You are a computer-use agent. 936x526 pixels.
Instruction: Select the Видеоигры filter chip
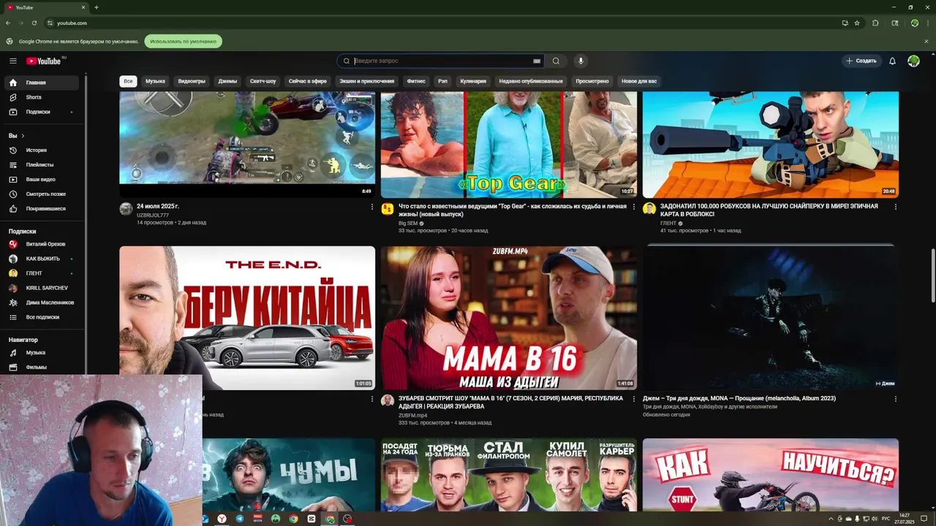(192, 81)
